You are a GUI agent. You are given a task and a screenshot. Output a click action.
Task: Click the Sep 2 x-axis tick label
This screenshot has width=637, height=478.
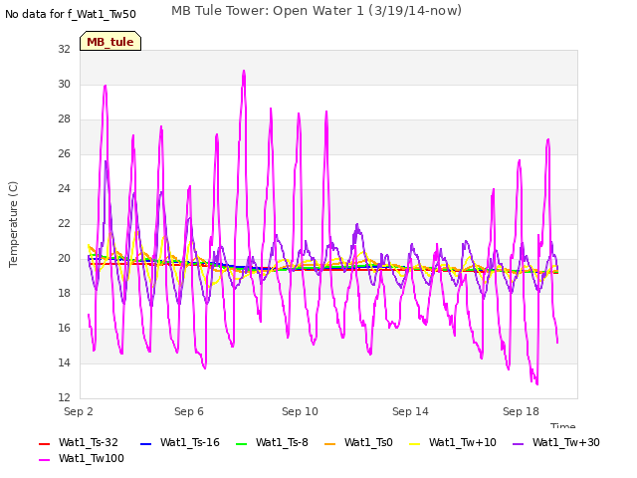pyautogui.click(x=79, y=411)
